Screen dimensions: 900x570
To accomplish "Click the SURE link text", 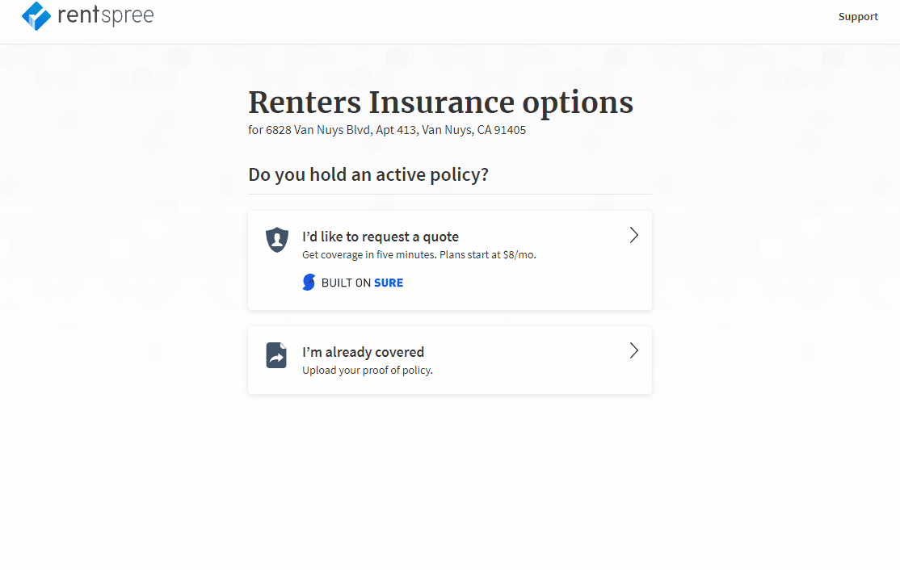I will pyautogui.click(x=389, y=282).
